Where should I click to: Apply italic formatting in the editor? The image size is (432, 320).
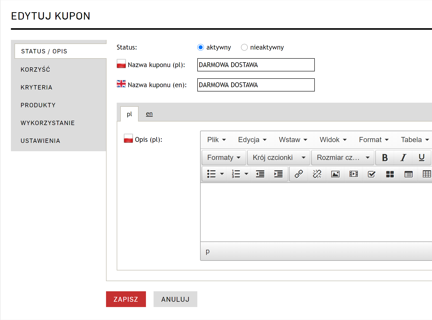(x=403, y=158)
